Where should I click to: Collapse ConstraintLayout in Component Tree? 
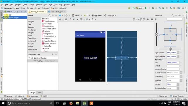coord(29,58)
